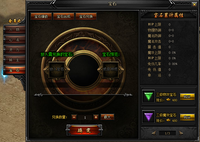Go to previous shop page arrow
Screen dimensions: 200x142
[154, 133]
